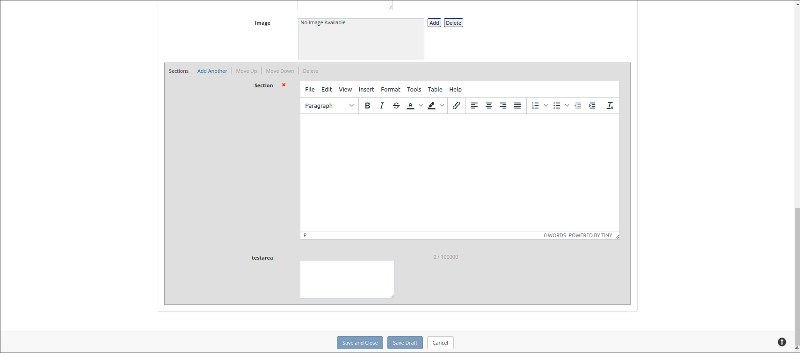Viewport: 800px width, 353px height.
Task: Open the Insert menu
Action: point(366,89)
